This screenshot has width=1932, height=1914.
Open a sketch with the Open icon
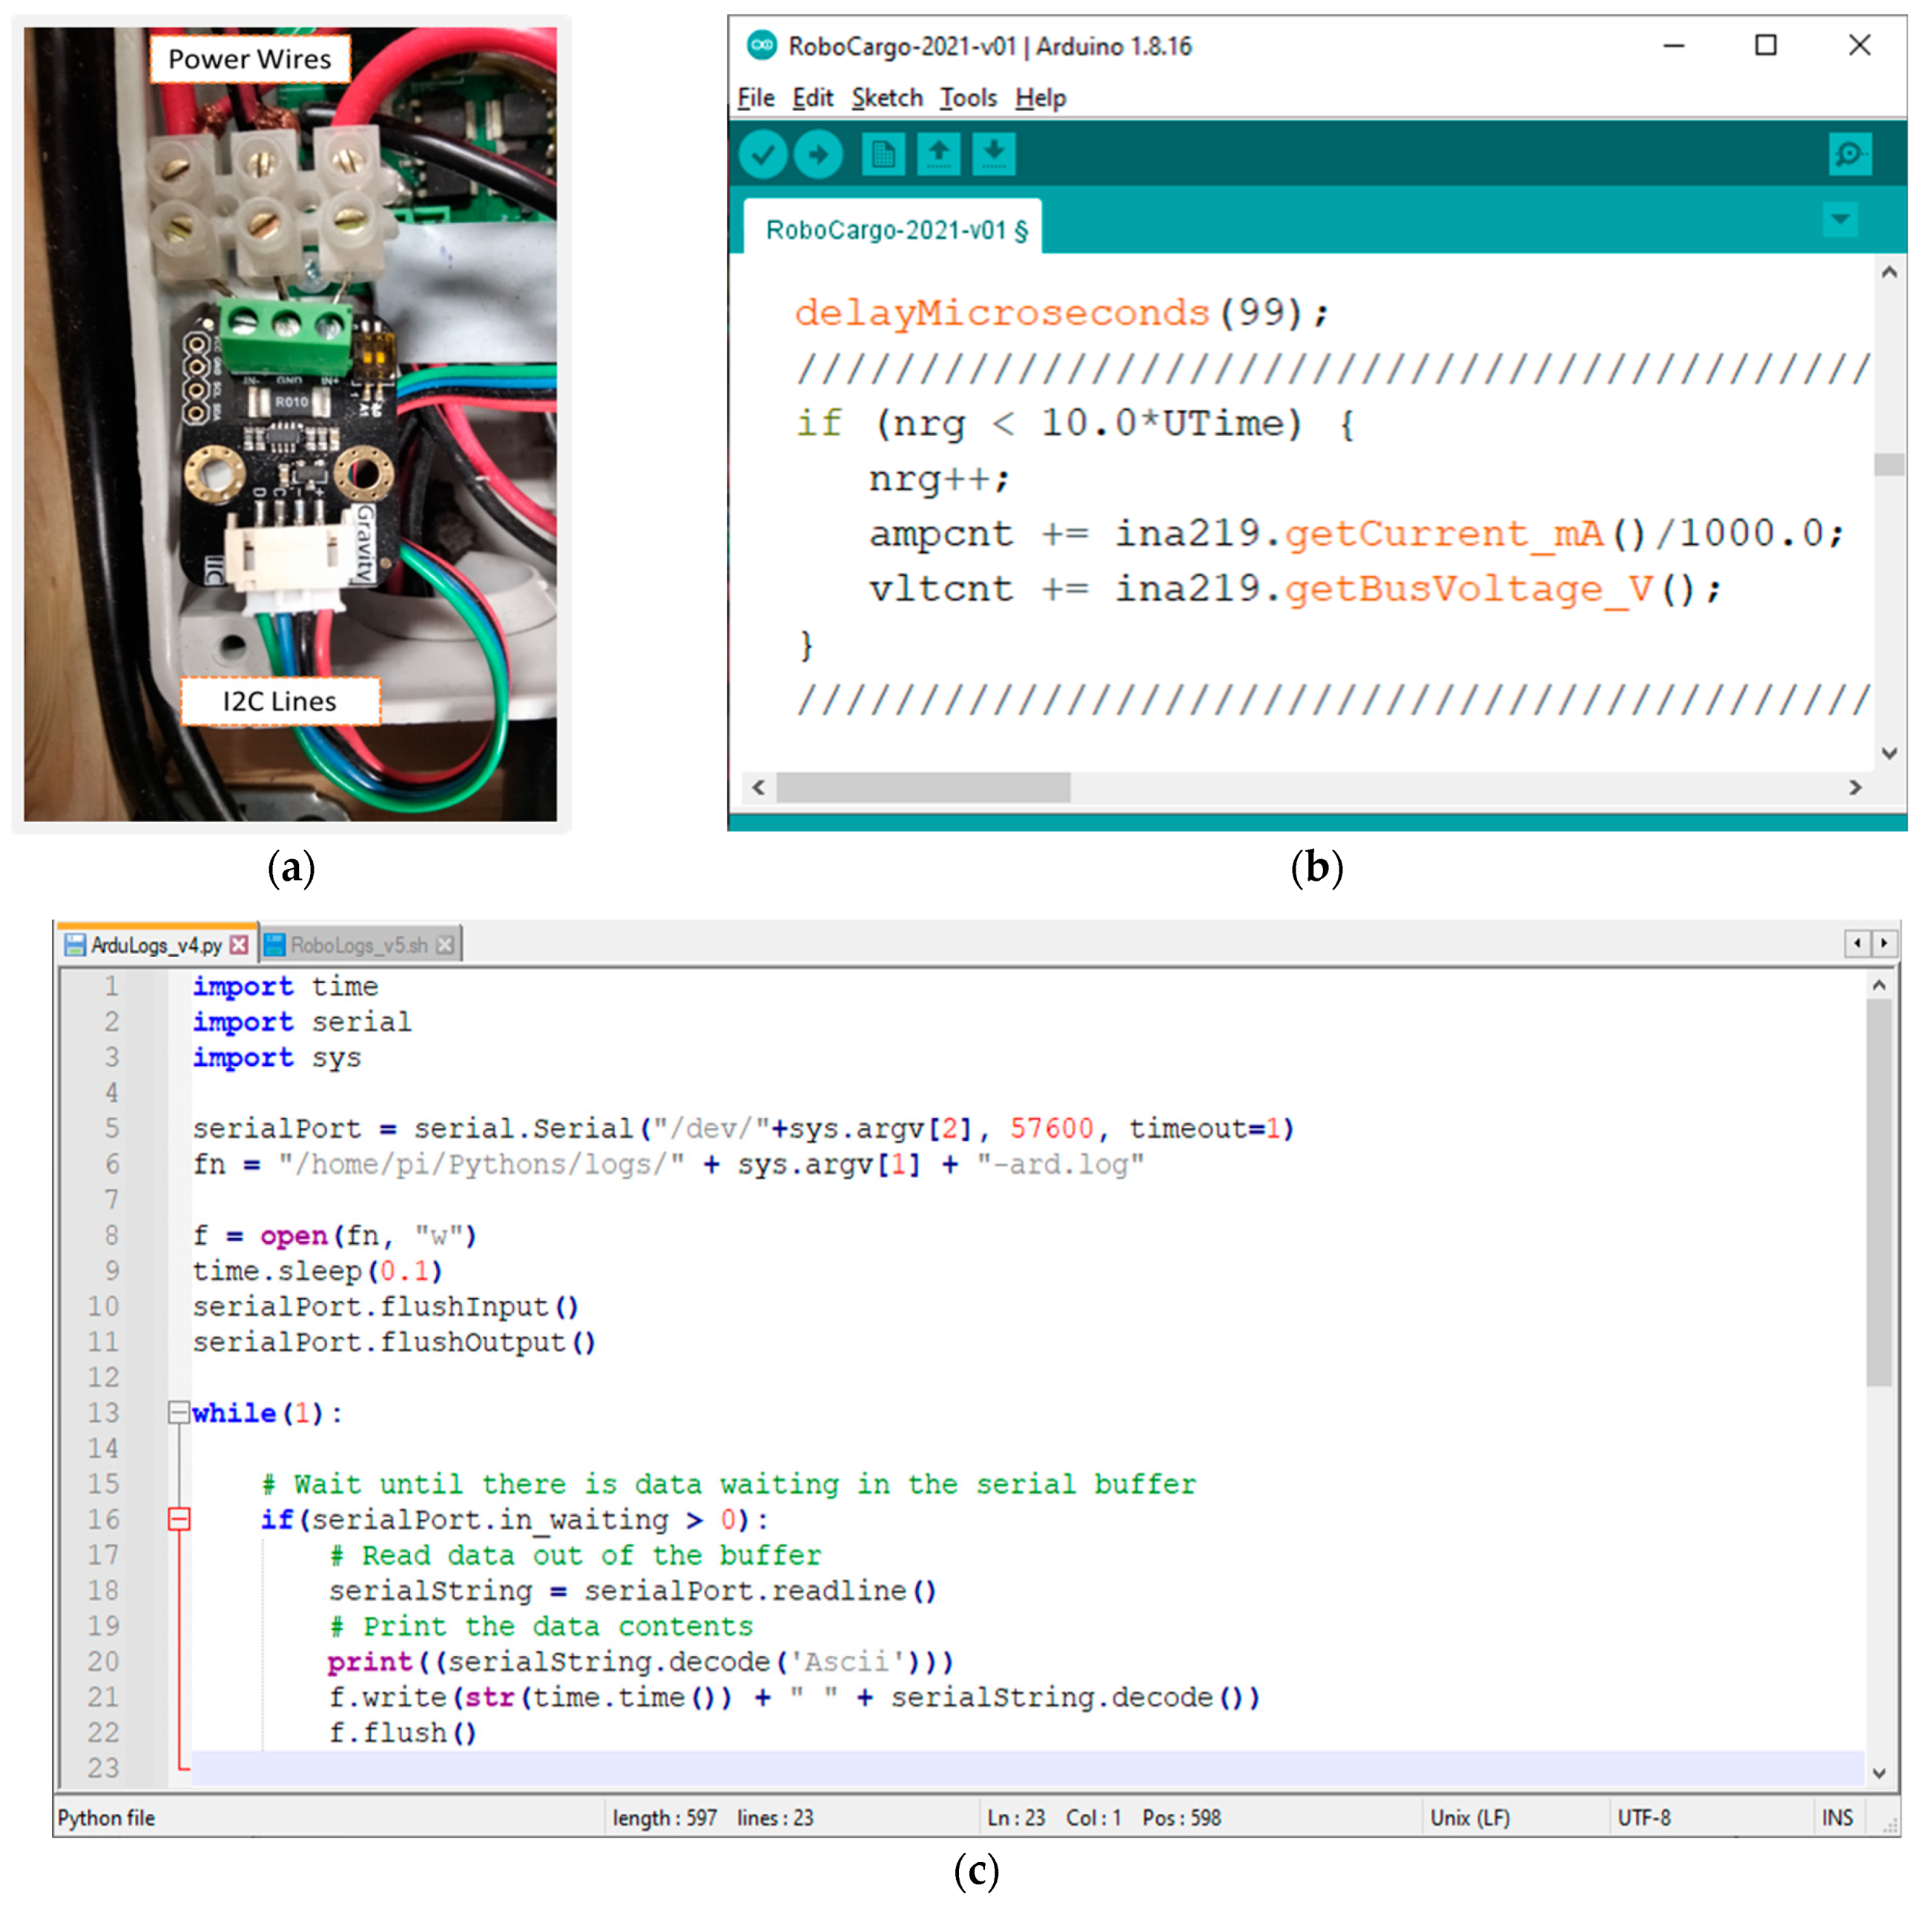[x=938, y=155]
